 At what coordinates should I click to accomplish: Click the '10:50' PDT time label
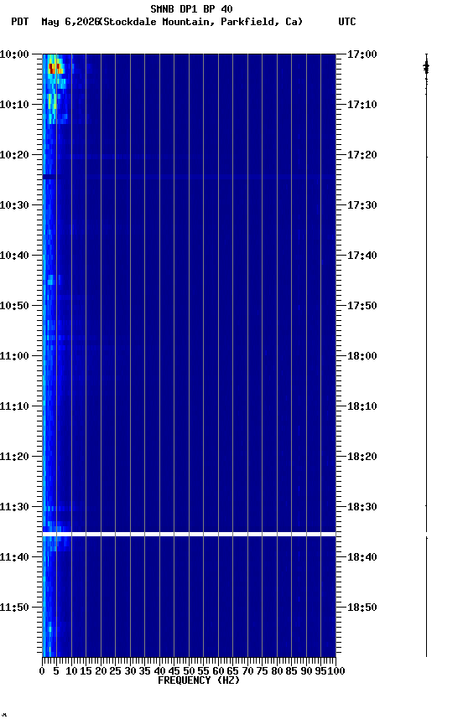[14, 306]
